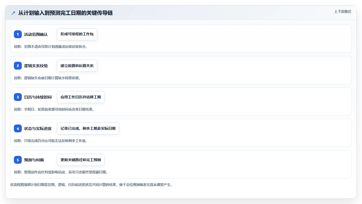Click the step 3 number badge
This screenshot has height=204, width=362.
(18, 97)
